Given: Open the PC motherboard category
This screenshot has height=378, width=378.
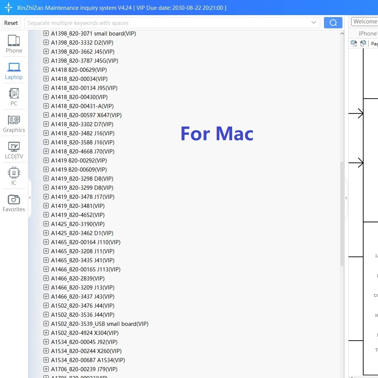Looking at the screenshot, I should tap(14, 97).
